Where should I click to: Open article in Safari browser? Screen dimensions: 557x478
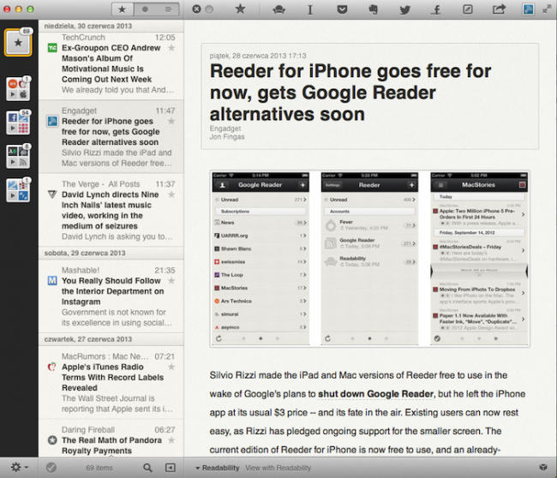tap(468, 9)
